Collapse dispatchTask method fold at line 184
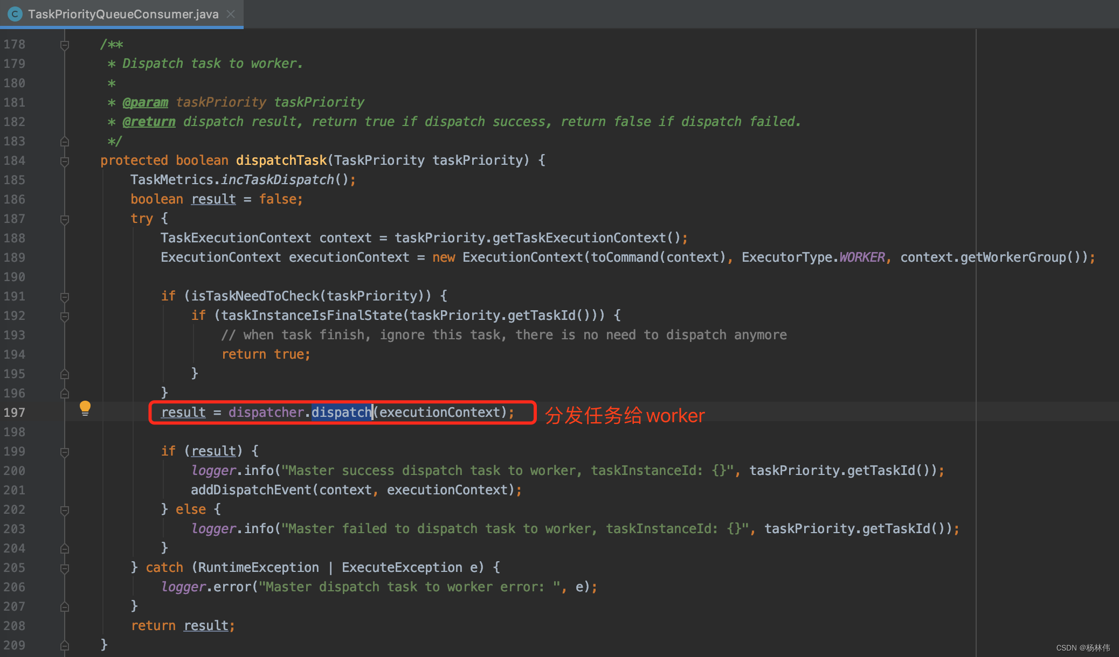This screenshot has height=657, width=1119. point(65,162)
